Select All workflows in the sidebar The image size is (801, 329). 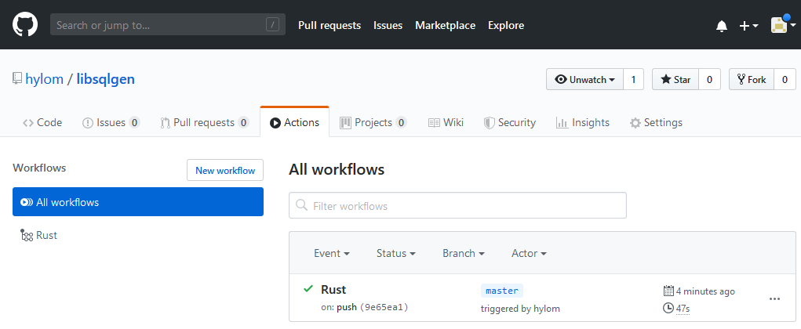pyautogui.click(x=138, y=202)
